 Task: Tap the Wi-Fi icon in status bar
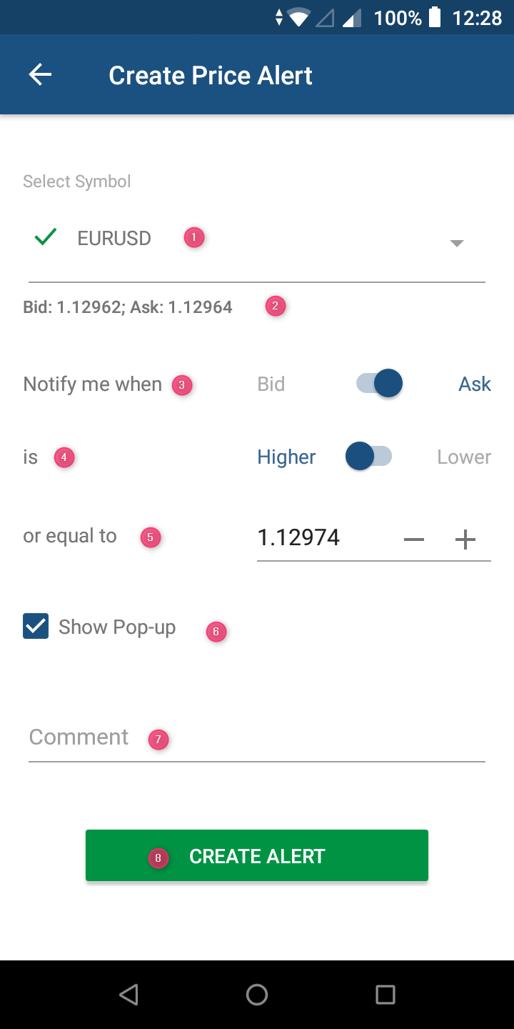click(299, 17)
